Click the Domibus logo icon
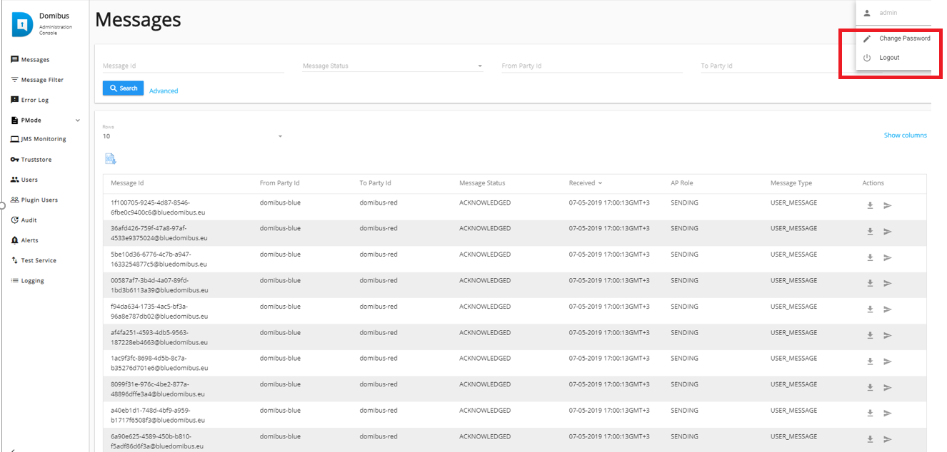947x452 pixels. pyautogui.click(x=22, y=25)
